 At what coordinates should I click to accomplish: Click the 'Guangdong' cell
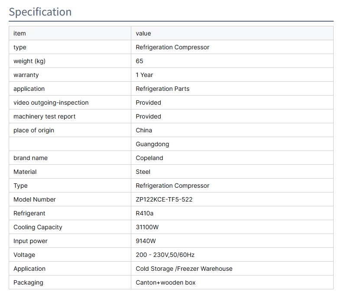point(152,144)
